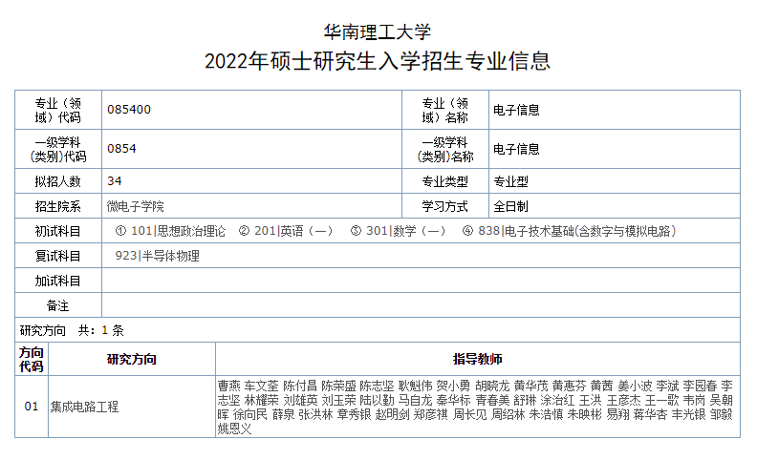Screen dimensions: 757x460
Task: Click advisor name 章秀银
Action: pyautogui.click(x=355, y=414)
